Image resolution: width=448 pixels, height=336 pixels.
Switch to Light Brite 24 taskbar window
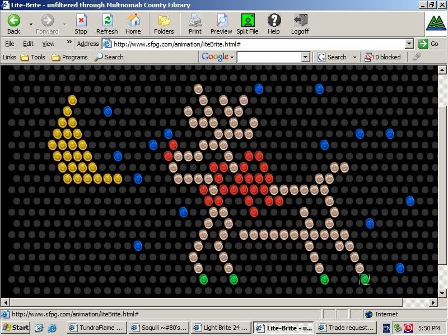click(221, 328)
